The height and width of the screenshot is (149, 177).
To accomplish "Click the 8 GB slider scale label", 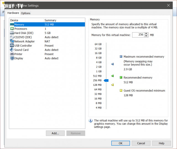I will [99, 58].
